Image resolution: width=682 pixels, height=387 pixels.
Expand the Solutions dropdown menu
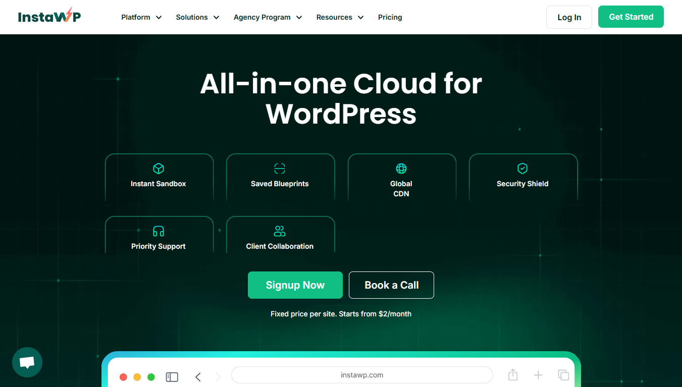197,17
